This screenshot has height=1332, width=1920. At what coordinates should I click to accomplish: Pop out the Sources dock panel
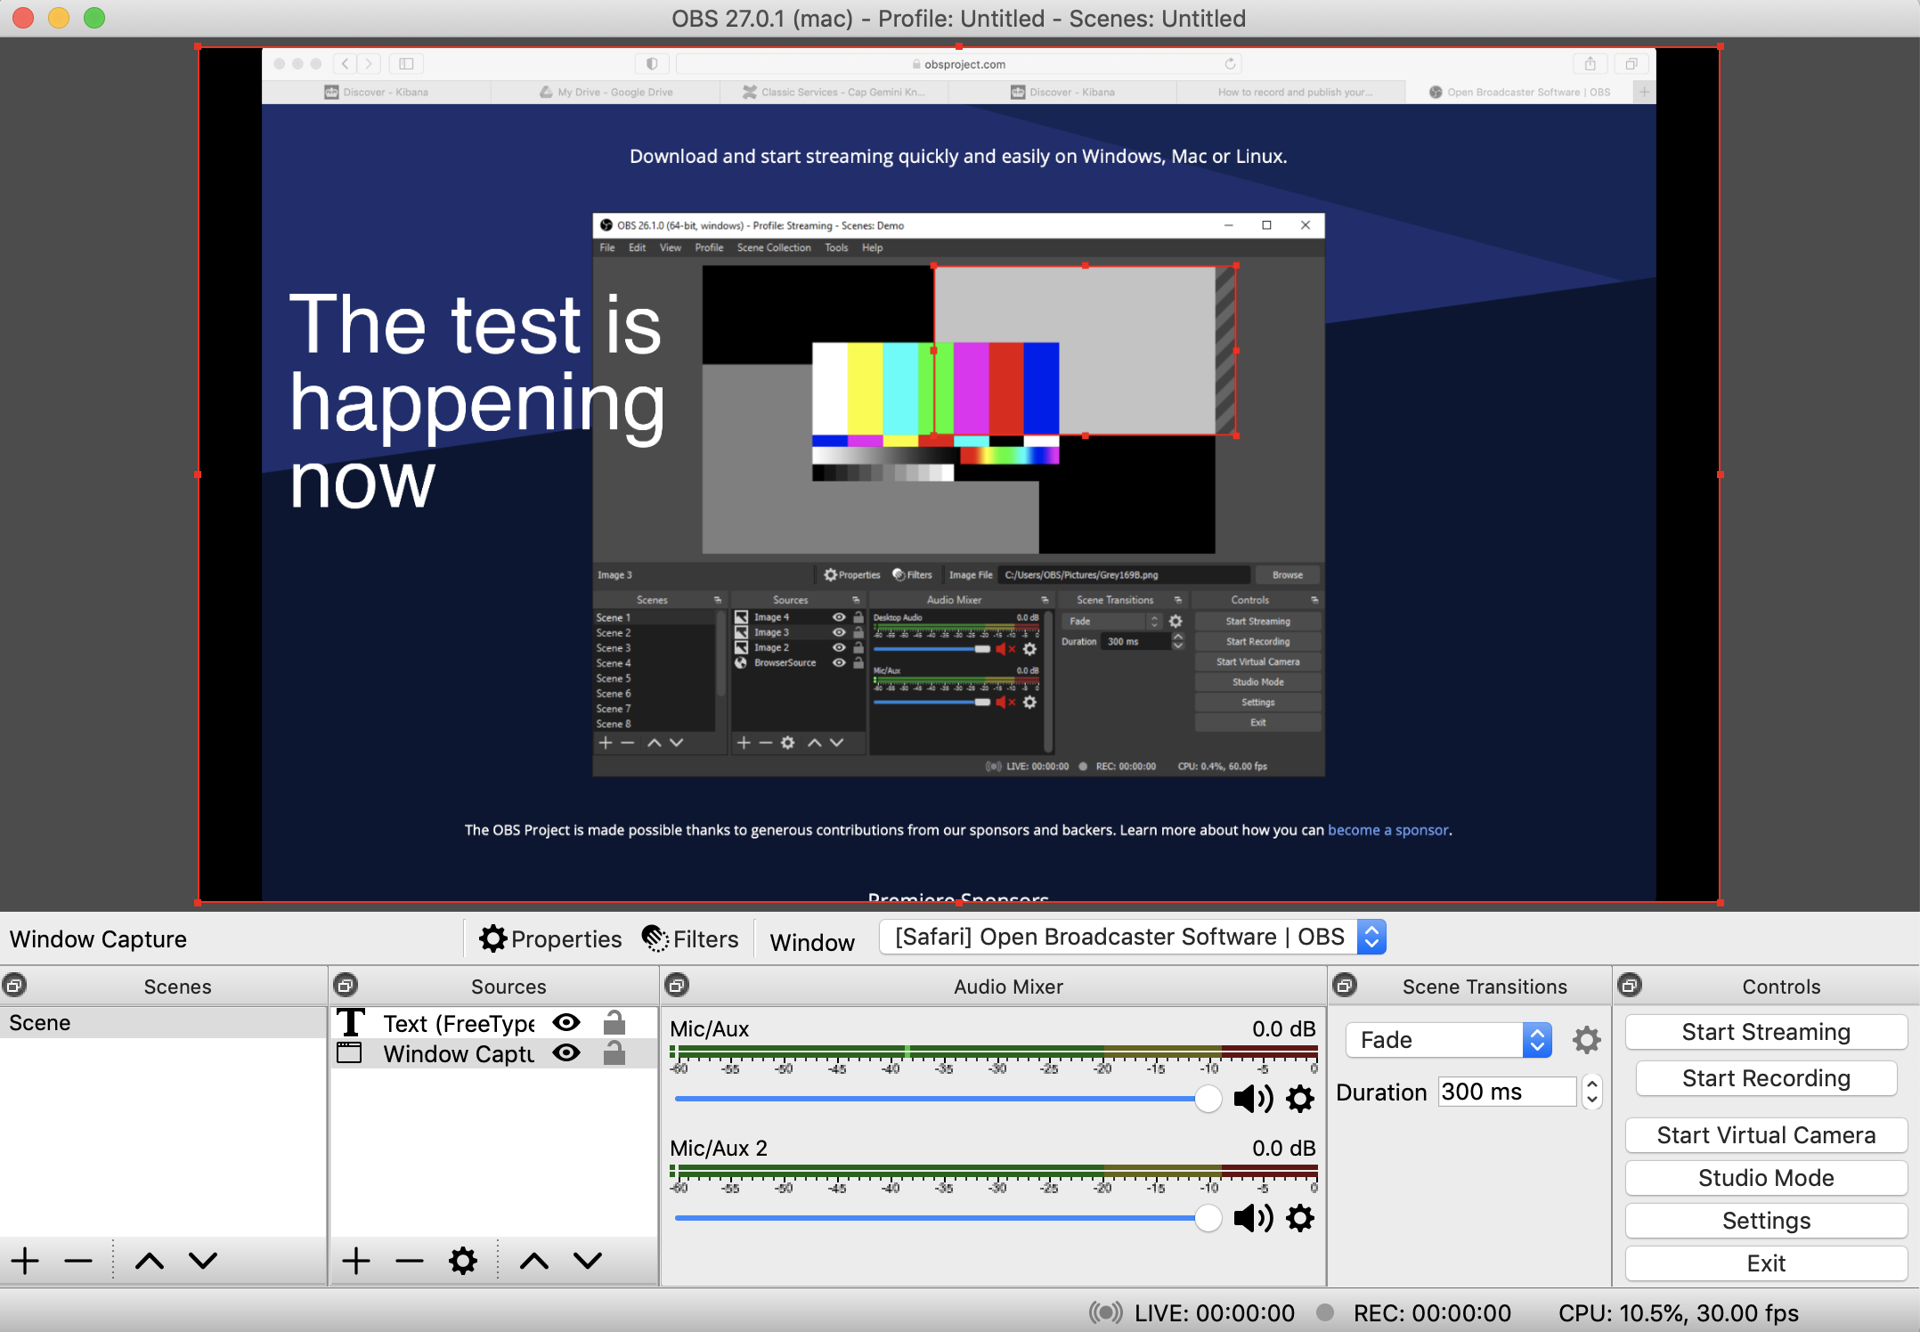coord(346,986)
